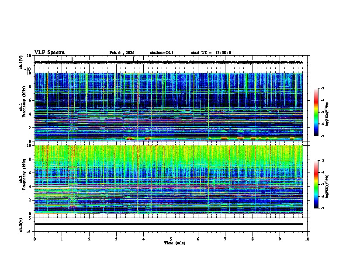Click the 2 kHz tick on ch.2 frequency axis
This screenshot has width=346, height=268.
(x=30, y=200)
